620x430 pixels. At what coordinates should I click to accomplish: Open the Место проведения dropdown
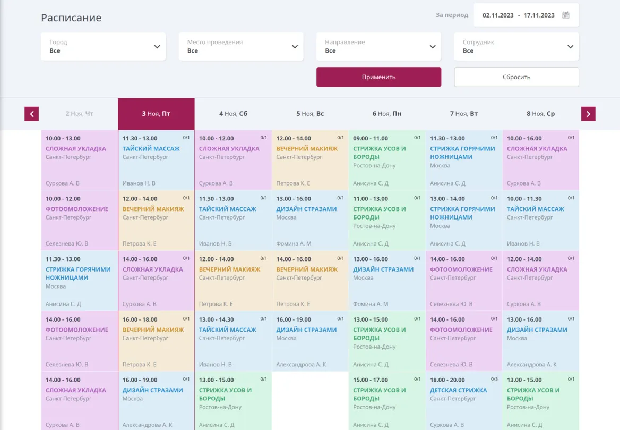[241, 46]
